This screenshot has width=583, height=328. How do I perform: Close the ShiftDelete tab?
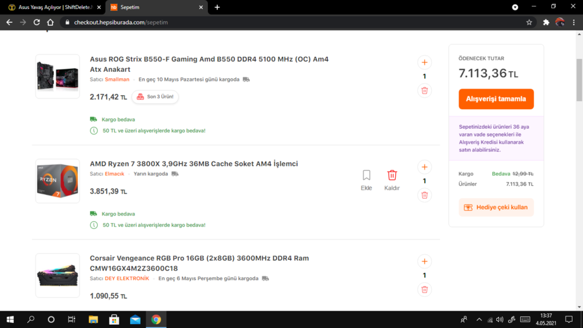click(x=98, y=7)
